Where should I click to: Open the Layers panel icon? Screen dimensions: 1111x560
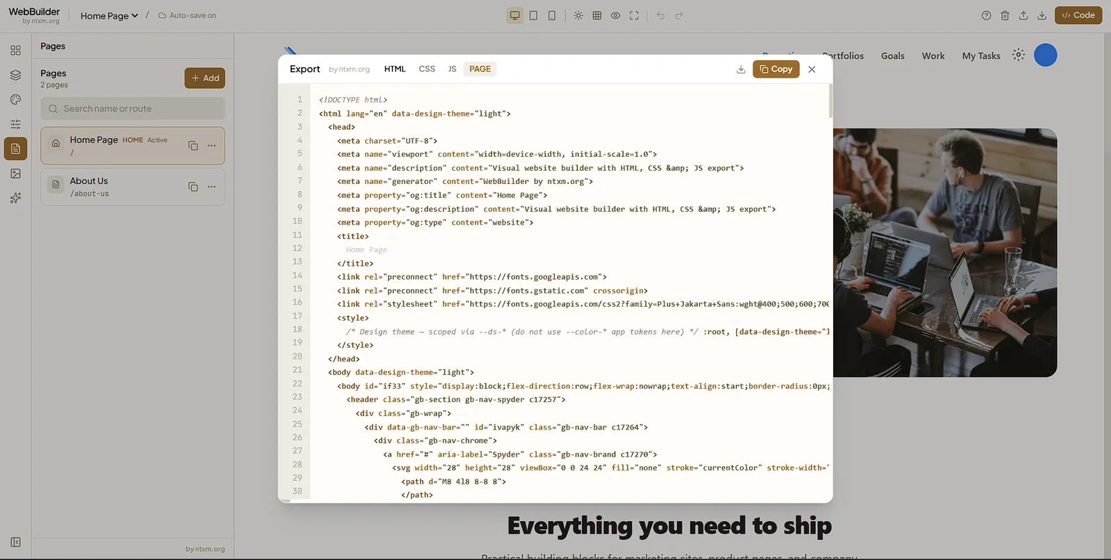pos(15,75)
